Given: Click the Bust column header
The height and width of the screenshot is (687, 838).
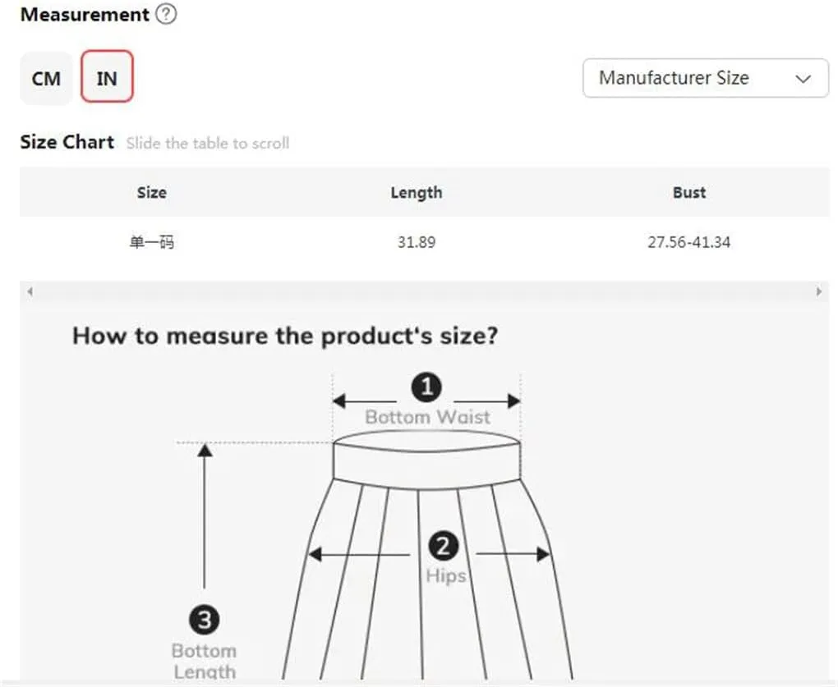Looking at the screenshot, I should [x=689, y=192].
